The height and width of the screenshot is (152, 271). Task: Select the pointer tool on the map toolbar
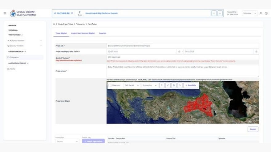point(162,85)
